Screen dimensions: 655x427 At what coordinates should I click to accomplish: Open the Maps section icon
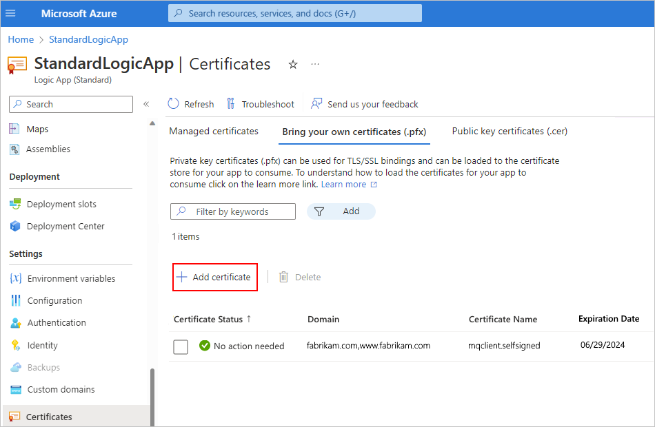(x=14, y=128)
